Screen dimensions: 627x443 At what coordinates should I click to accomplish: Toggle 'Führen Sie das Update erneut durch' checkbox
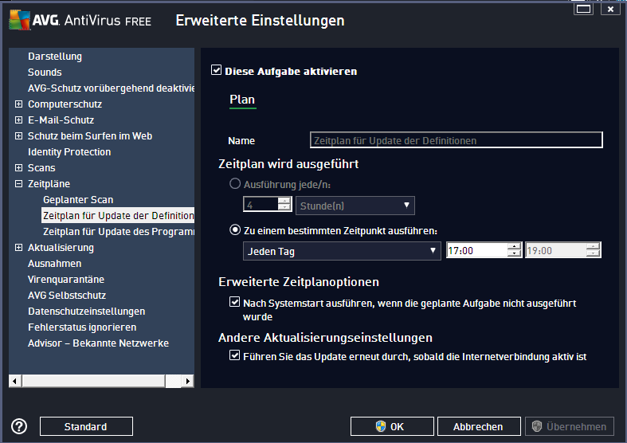coord(235,355)
